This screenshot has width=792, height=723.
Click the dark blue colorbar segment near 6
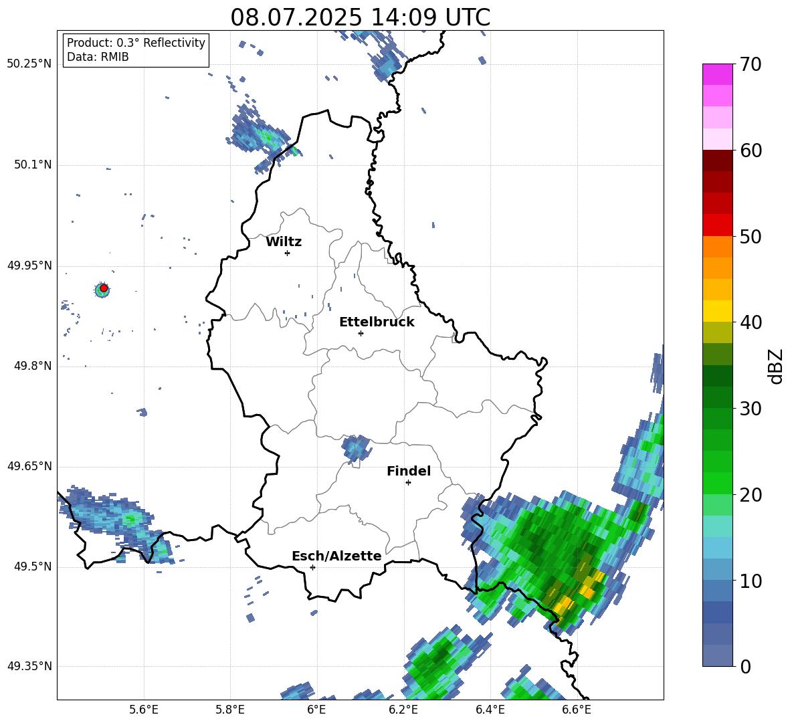pos(717,612)
